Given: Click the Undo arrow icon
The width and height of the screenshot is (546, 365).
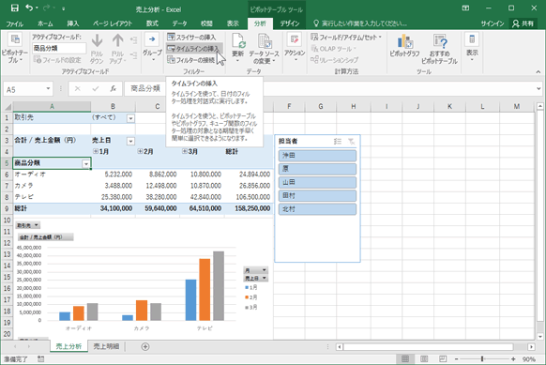Looking at the screenshot, I should 29,8.
